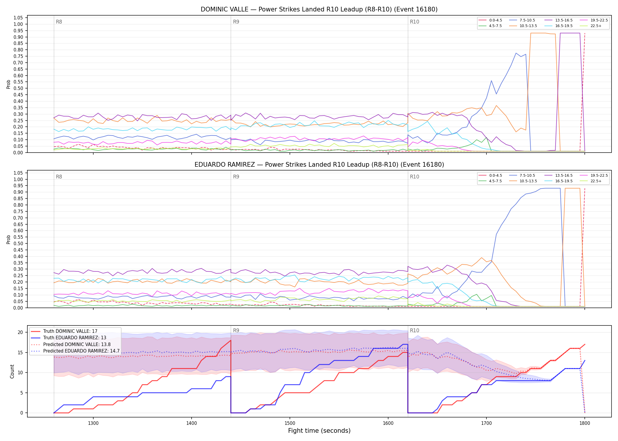Click the R8 round marker in Ramirez chart
618x441 pixels.
pyautogui.click(x=59, y=177)
